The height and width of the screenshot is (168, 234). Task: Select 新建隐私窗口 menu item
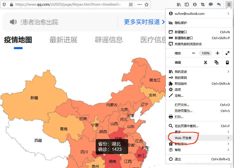(x=199, y=38)
